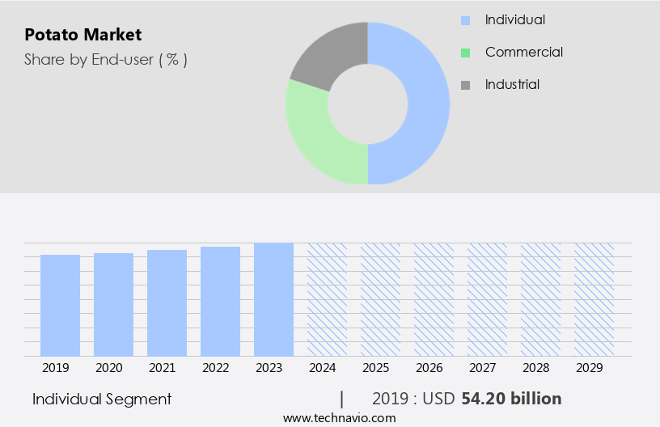Image resolution: width=660 pixels, height=427 pixels.
Task: Click the 2019 bar in chart
Action: click(61, 305)
